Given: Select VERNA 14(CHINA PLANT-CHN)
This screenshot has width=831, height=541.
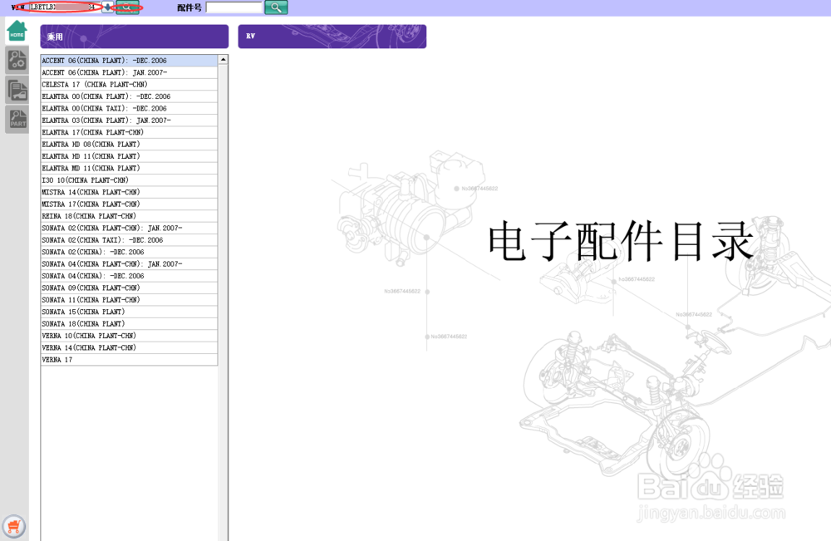Looking at the screenshot, I should [129, 347].
